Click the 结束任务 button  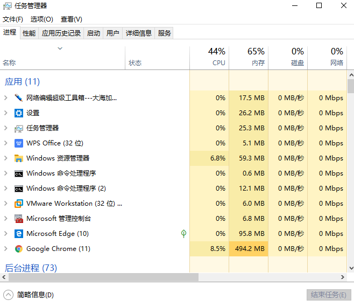point(328,295)
